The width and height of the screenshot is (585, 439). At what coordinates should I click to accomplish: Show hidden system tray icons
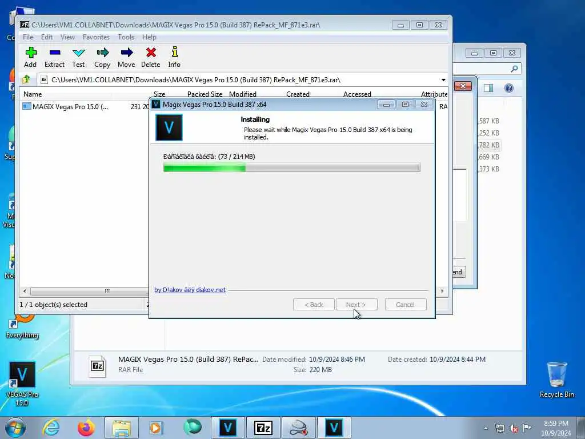pos(486,428)
